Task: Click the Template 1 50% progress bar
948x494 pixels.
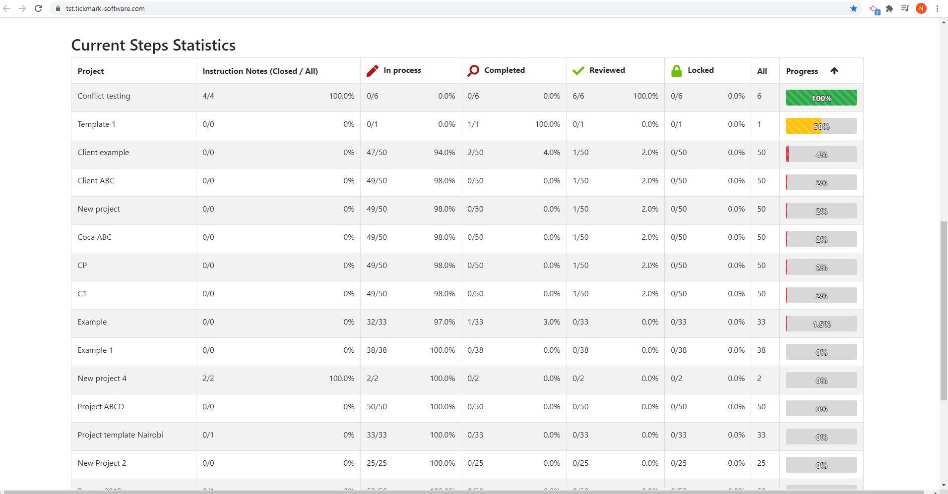Action: 821,126
